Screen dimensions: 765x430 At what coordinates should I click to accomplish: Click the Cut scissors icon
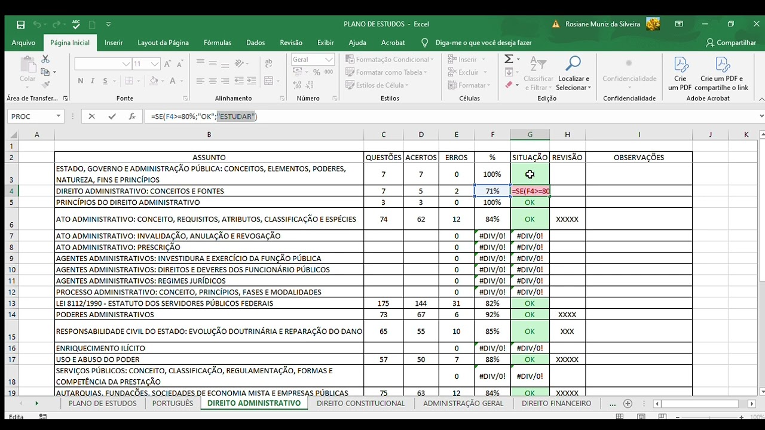pyautogui.click(x=45, y=60)
